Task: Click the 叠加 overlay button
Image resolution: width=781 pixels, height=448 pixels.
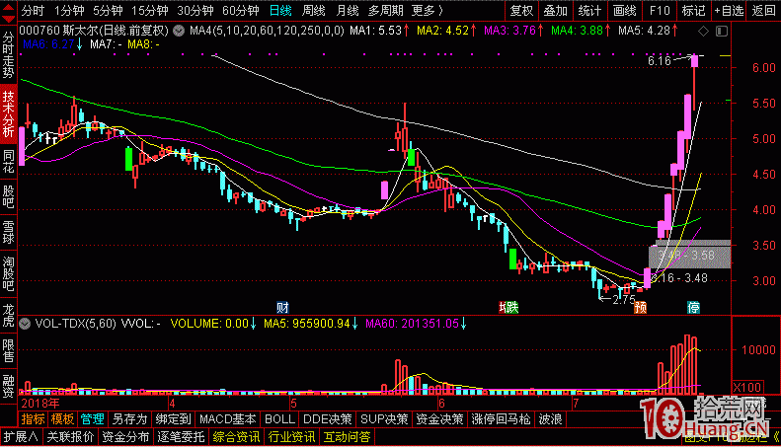Action: click(x=556, y=11)
